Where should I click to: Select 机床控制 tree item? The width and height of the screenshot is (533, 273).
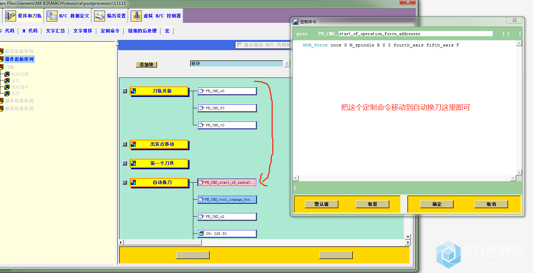point(20,74)
